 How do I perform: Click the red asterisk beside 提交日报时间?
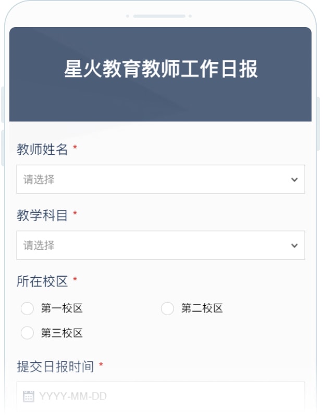(x=101, y=366)
